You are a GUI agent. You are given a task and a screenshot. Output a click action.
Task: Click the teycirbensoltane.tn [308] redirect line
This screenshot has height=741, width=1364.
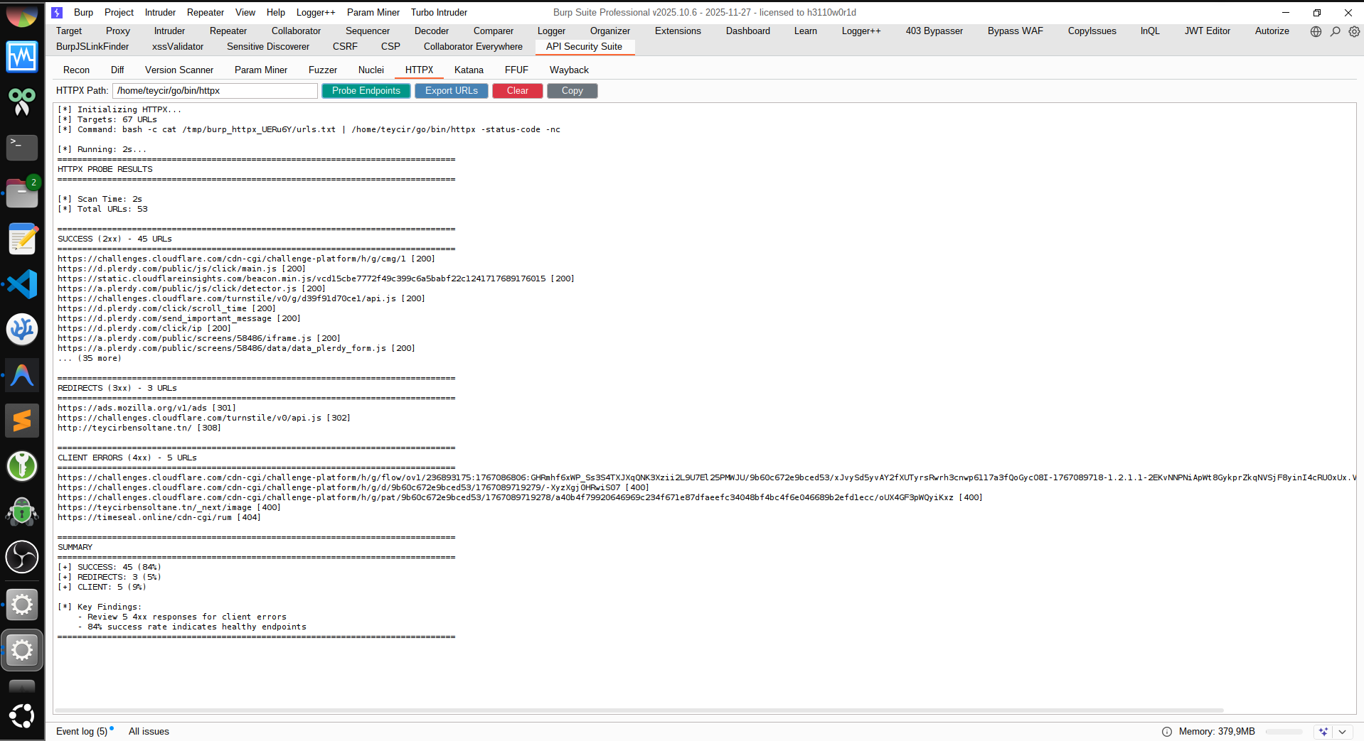click(x=139, y=428)
